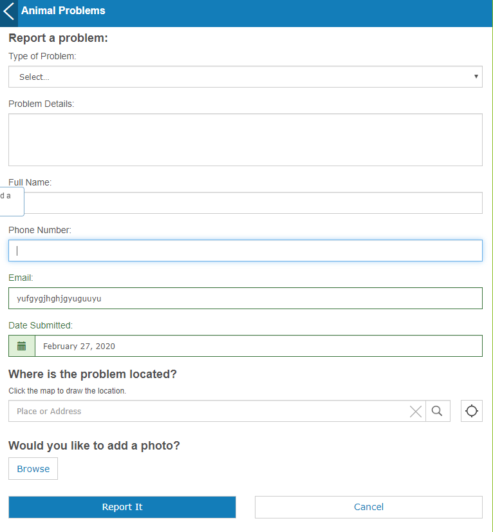Clear the address search with the X icon
Image resolution: width=493 pixels, height=532 pixels.
pyautogui.click(x=415, y=411)
